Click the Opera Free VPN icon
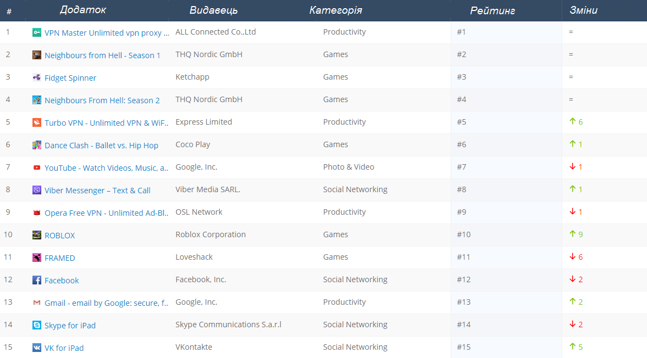The width and height of the screenshot is (647, 358). coord(37,212)
